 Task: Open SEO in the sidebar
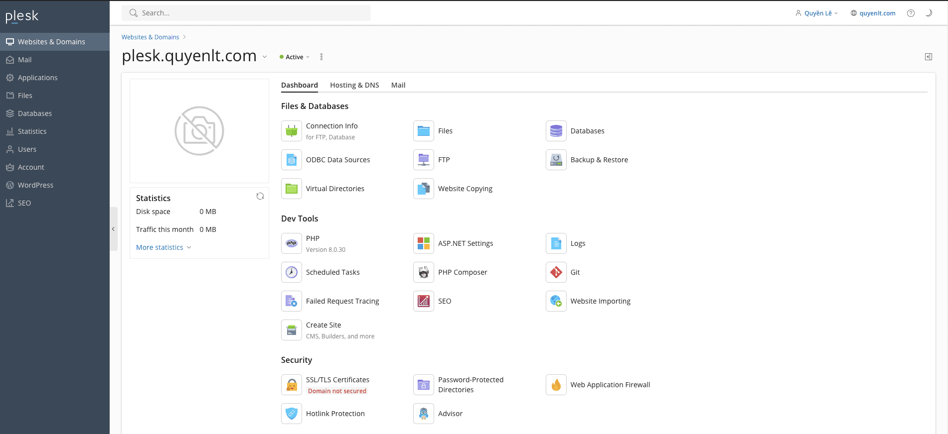pyautogui.click(x=55, y=203)
